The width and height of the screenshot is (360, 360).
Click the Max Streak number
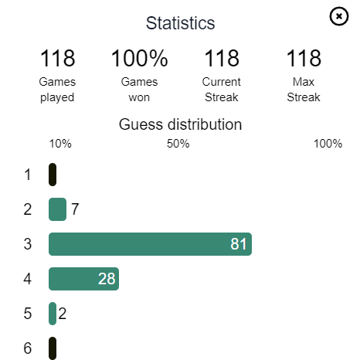click(304, 58)
